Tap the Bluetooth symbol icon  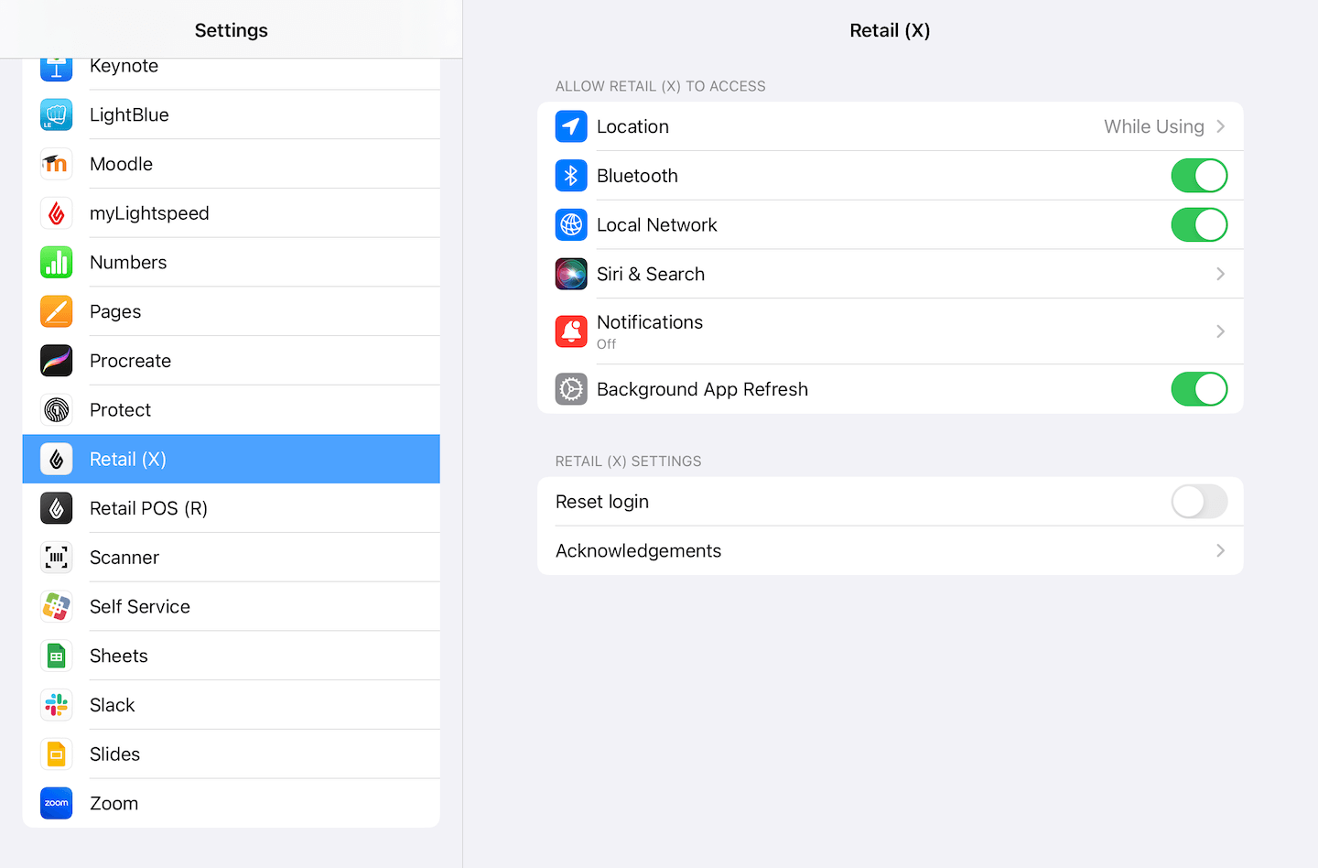571,176
